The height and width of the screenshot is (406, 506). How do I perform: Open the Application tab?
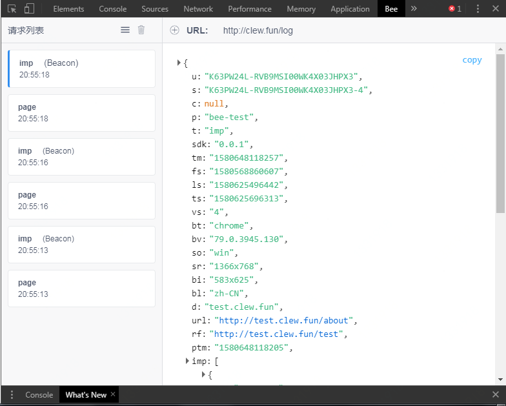coord(350,9)
